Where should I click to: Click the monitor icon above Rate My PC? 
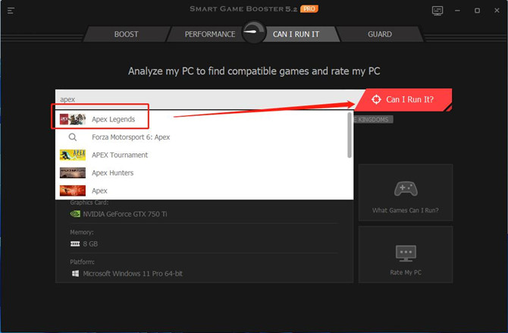[406, 253]
